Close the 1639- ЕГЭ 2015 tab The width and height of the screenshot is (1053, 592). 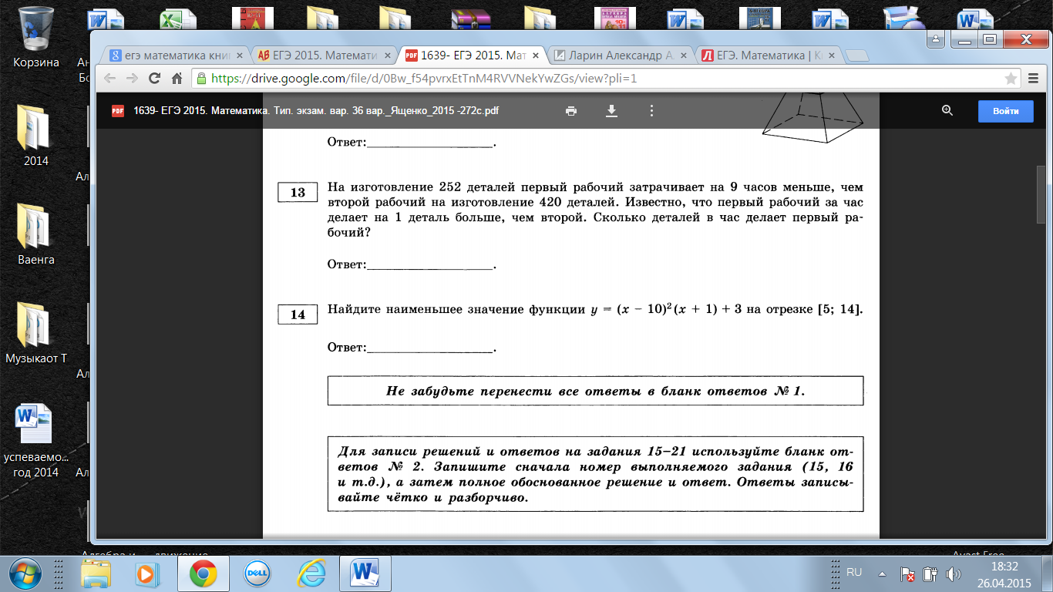coord(537,55)
